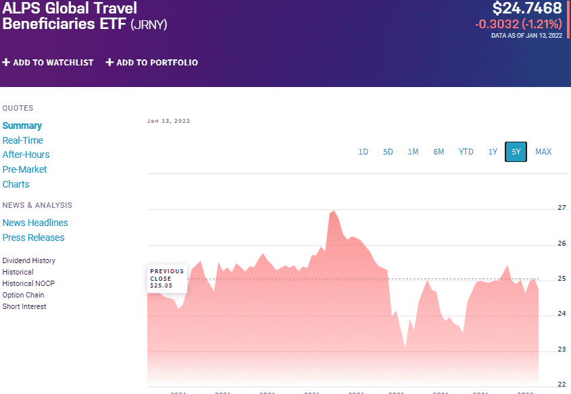Open the Option Chain page
Viewport: 571px width, 394px height.
tap(23, 295)
